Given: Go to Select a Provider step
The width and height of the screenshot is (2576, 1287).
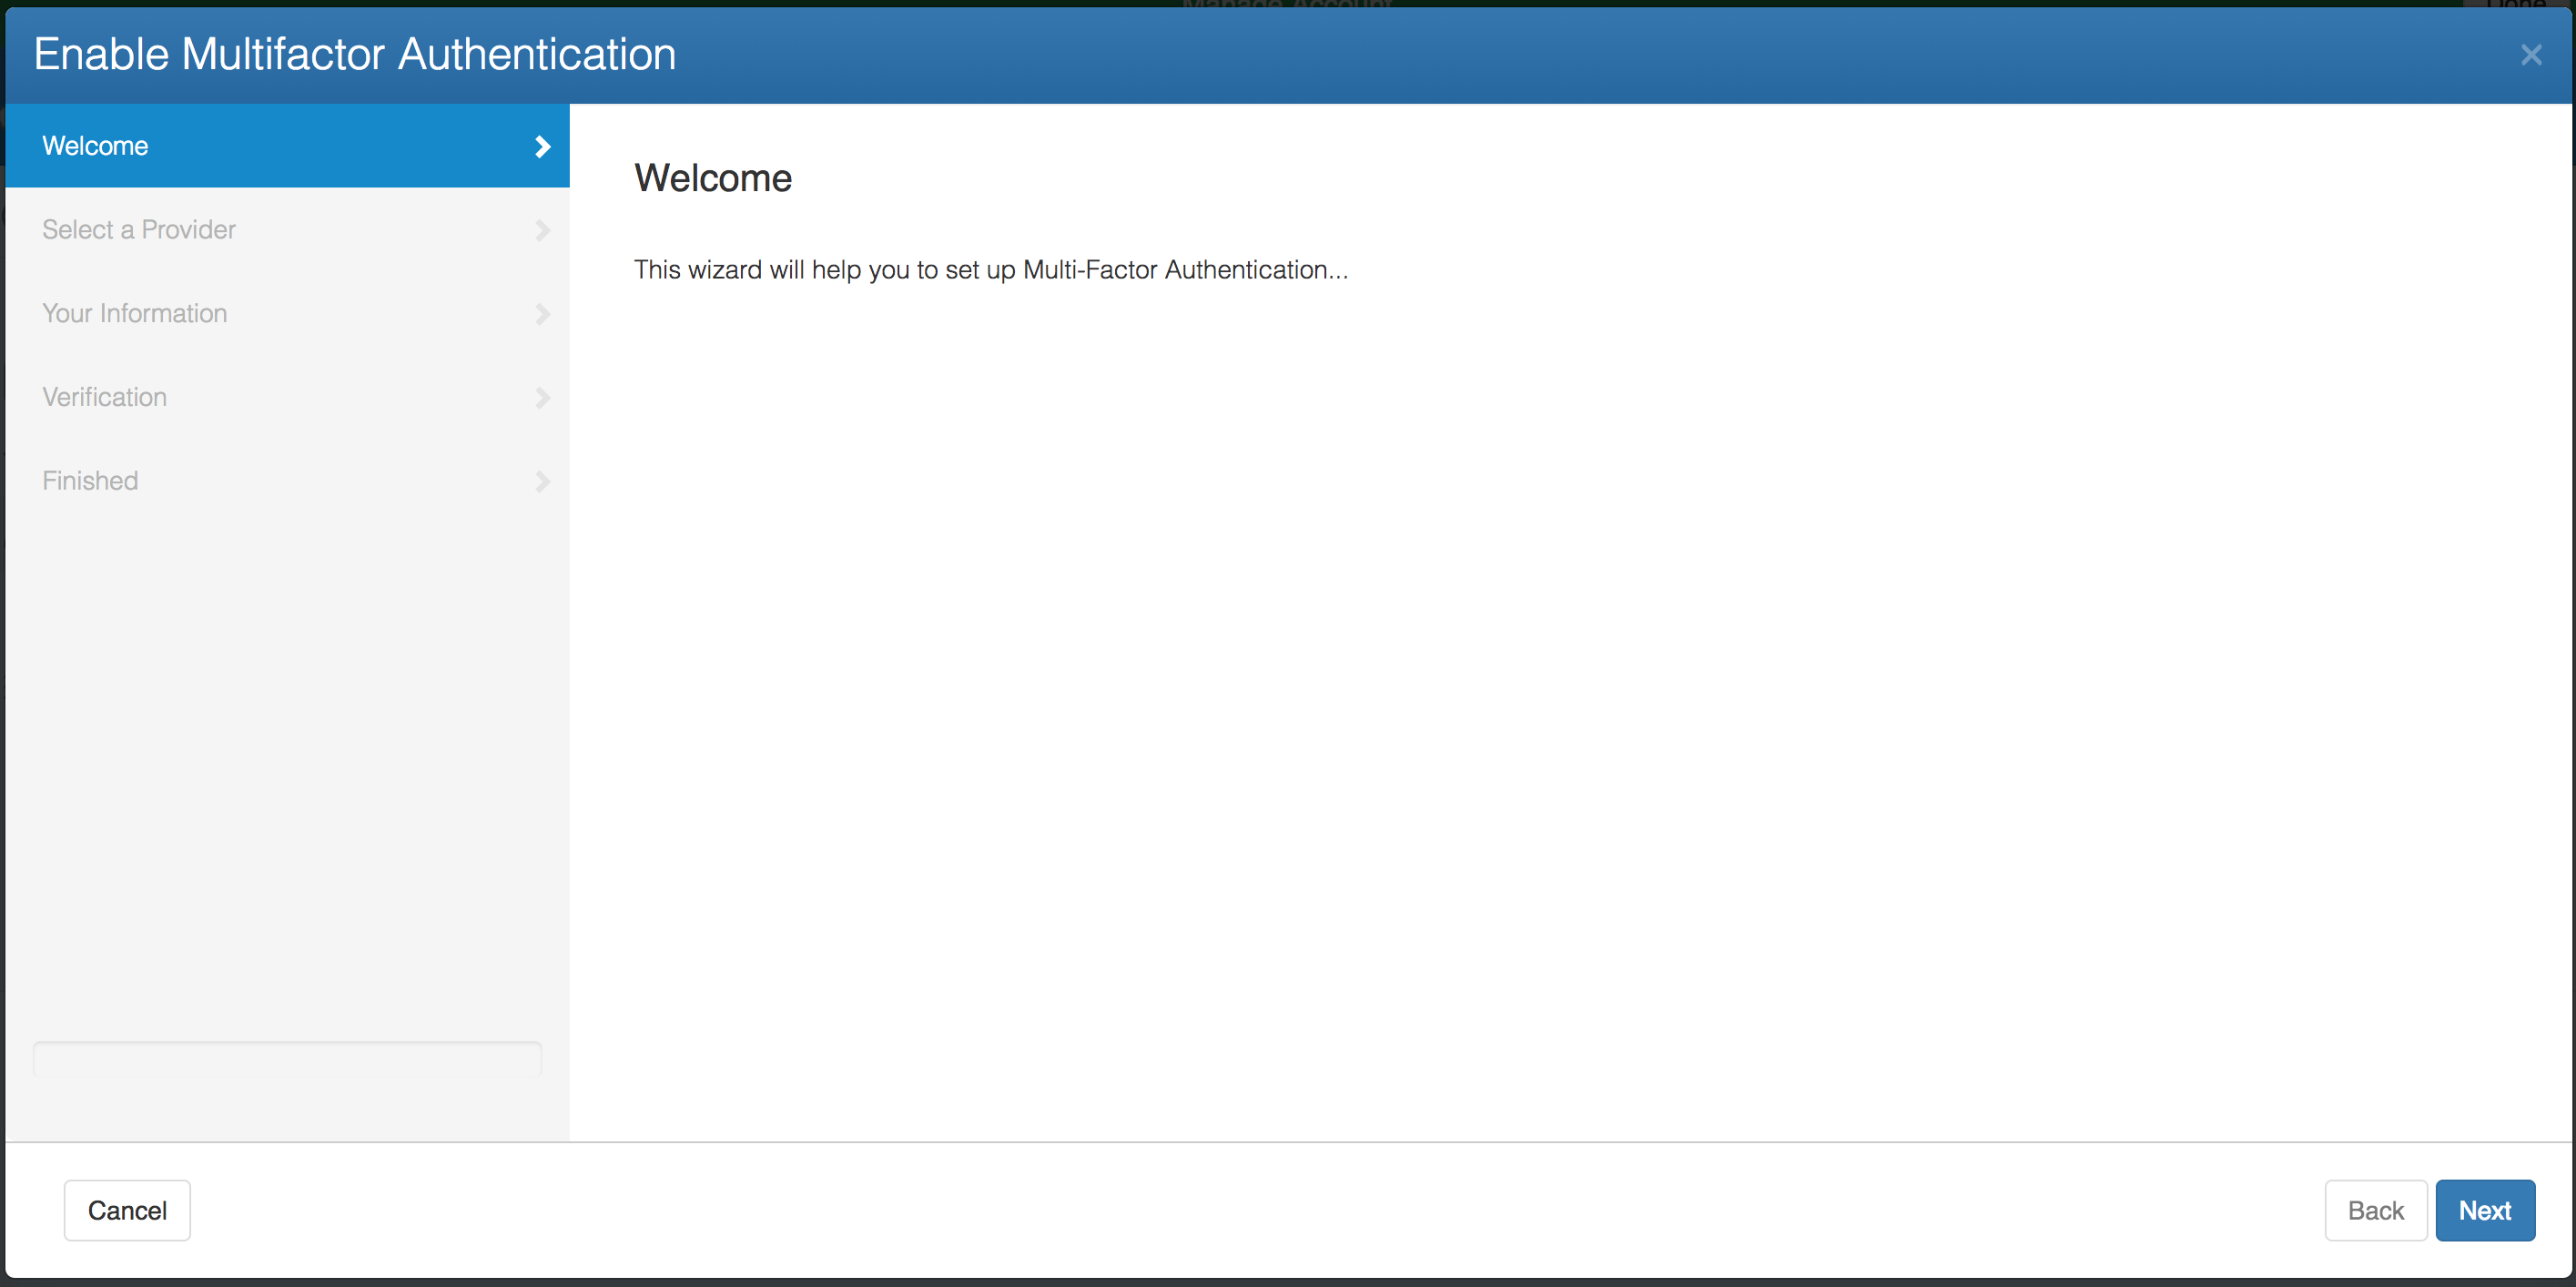Looking at the screenshot, I should tap(139, 230).
